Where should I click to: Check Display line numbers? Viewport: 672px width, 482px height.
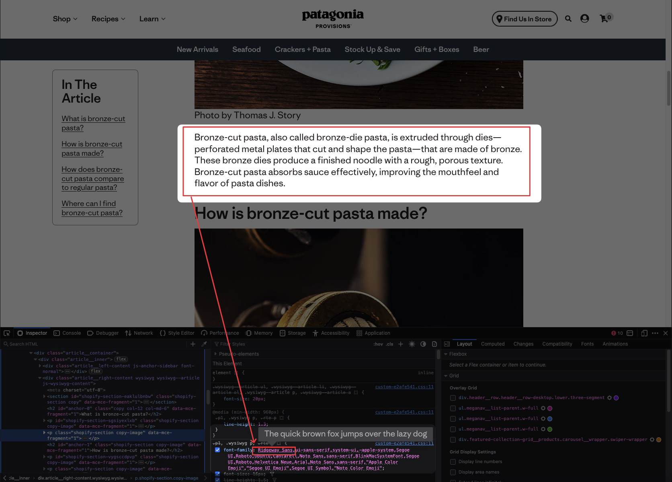(453, 462)
